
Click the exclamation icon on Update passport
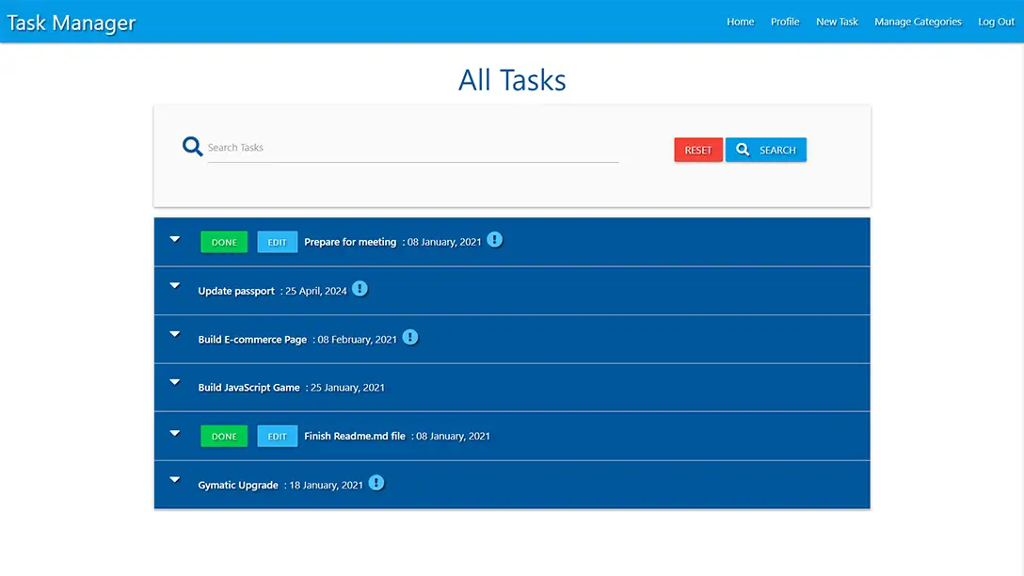(360, 289)
